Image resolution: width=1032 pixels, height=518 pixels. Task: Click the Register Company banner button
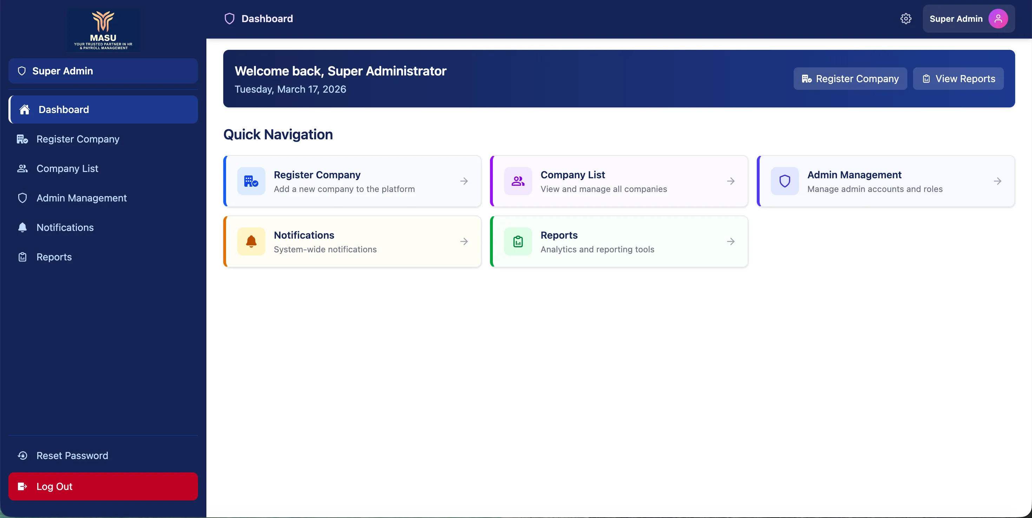[850, 79]
